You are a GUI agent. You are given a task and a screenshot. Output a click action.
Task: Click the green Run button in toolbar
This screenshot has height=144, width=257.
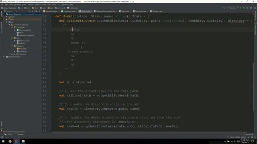(x=240, y=8)
